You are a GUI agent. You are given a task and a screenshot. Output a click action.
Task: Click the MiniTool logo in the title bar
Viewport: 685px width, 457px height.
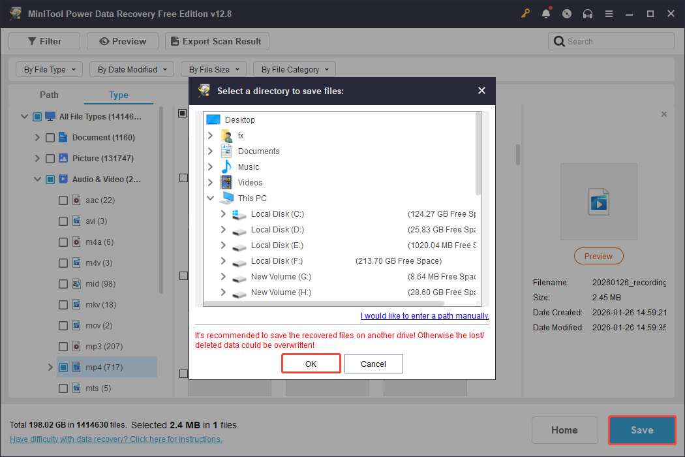pyautogui.click(x=14, y=13)
